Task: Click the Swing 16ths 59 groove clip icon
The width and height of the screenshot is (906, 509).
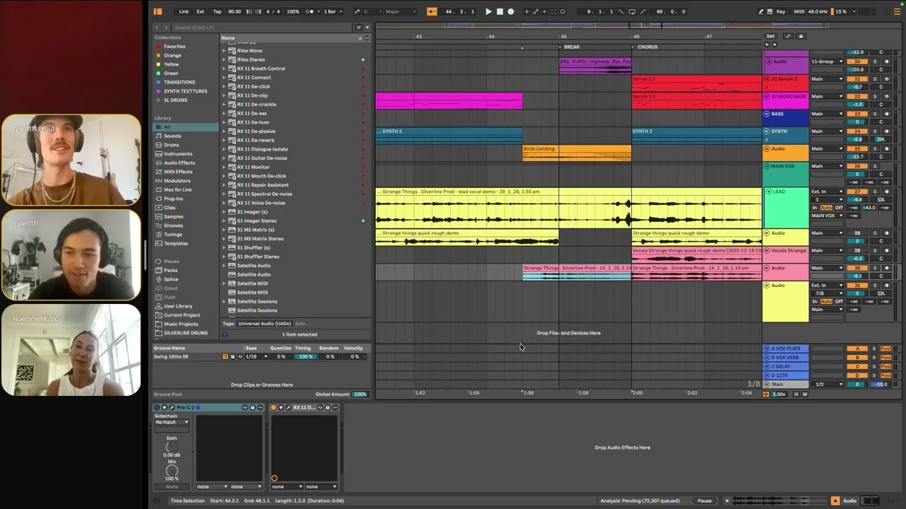Action: pos(225,356)
